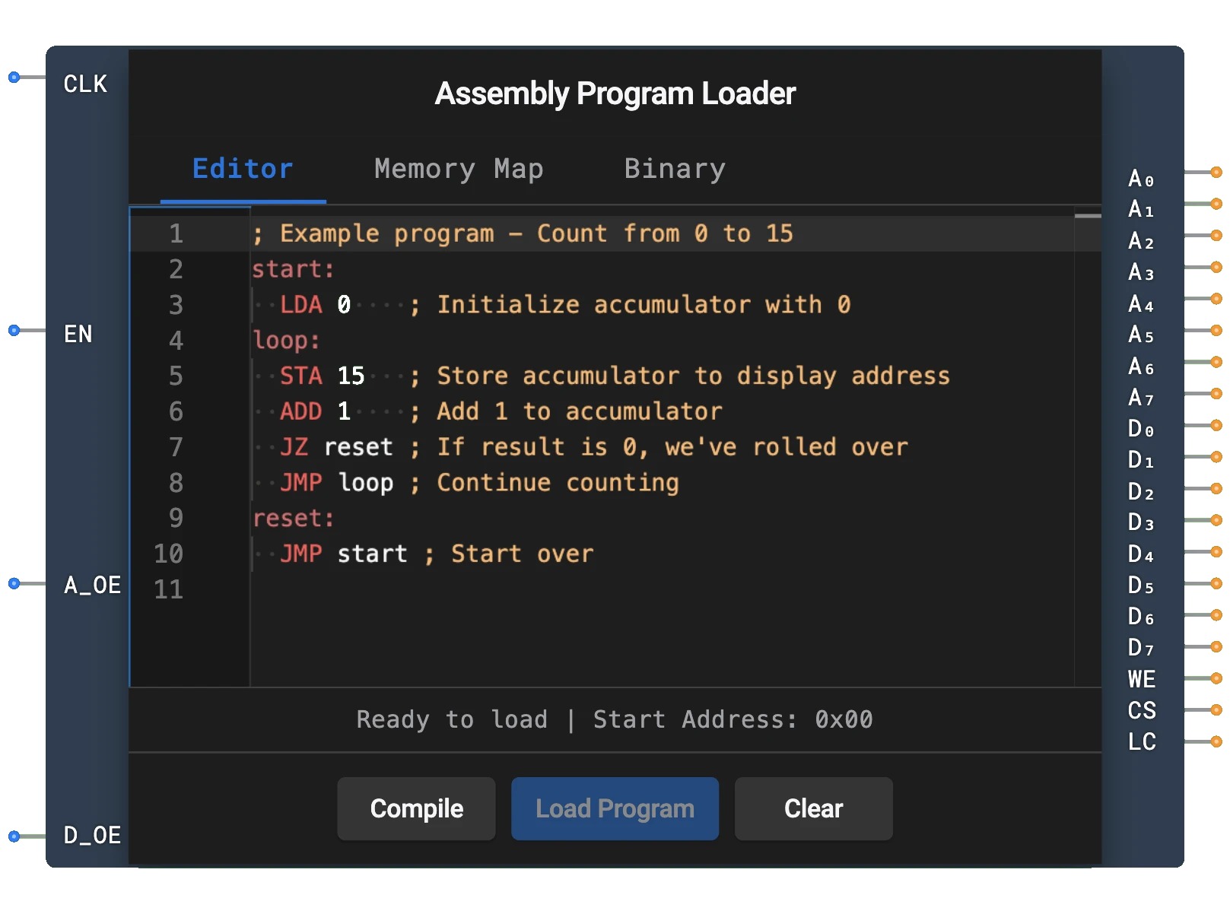Clear the assembly editor with Clear button
Image resolution: width=1230 pixels, height=914 pixels.
[x=813, y=808]
